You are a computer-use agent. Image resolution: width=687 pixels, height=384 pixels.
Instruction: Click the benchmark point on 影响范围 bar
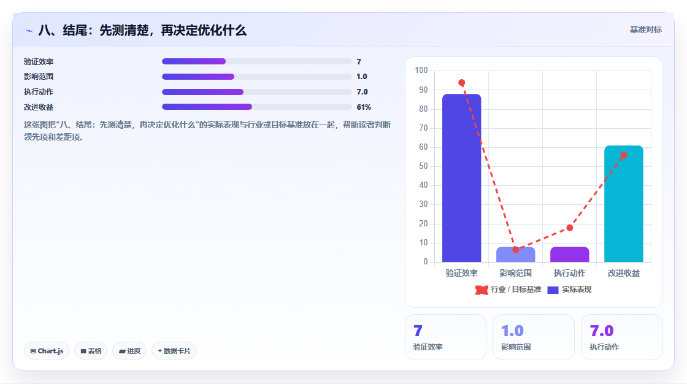[516, 250]
